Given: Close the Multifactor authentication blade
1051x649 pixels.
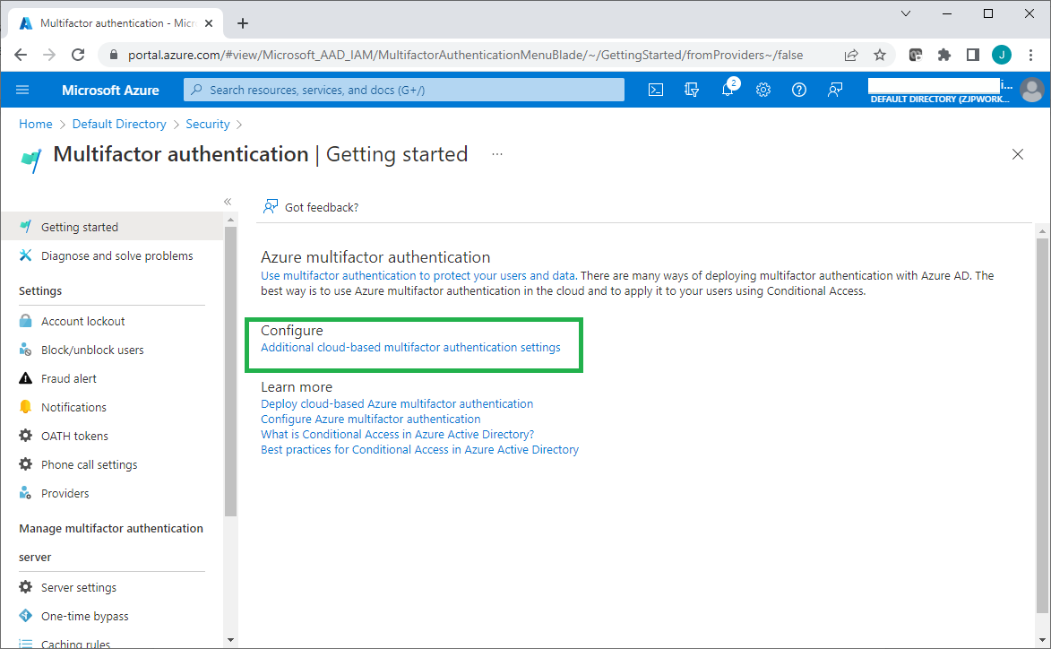Looking at the screenshot, I should pyautogui.click(x=1017, y=154).
